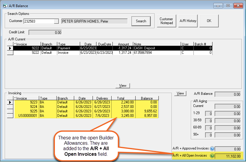Select the CASH Deposit note cell

coord(157,48)
